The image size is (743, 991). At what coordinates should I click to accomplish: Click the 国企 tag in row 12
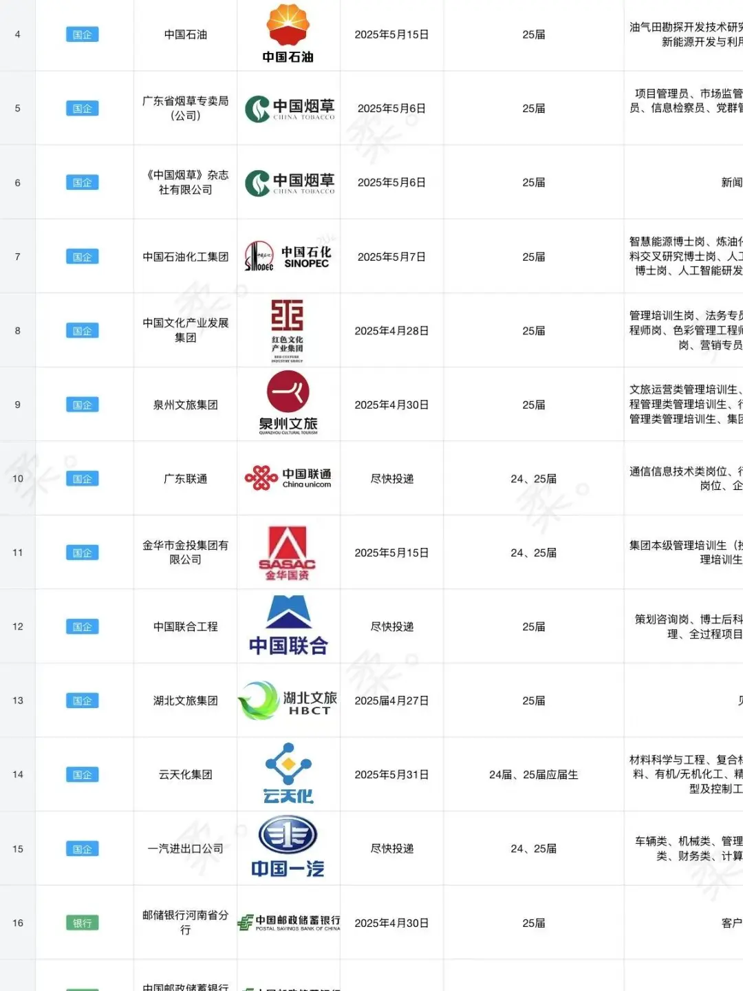(x=83, y=627)
